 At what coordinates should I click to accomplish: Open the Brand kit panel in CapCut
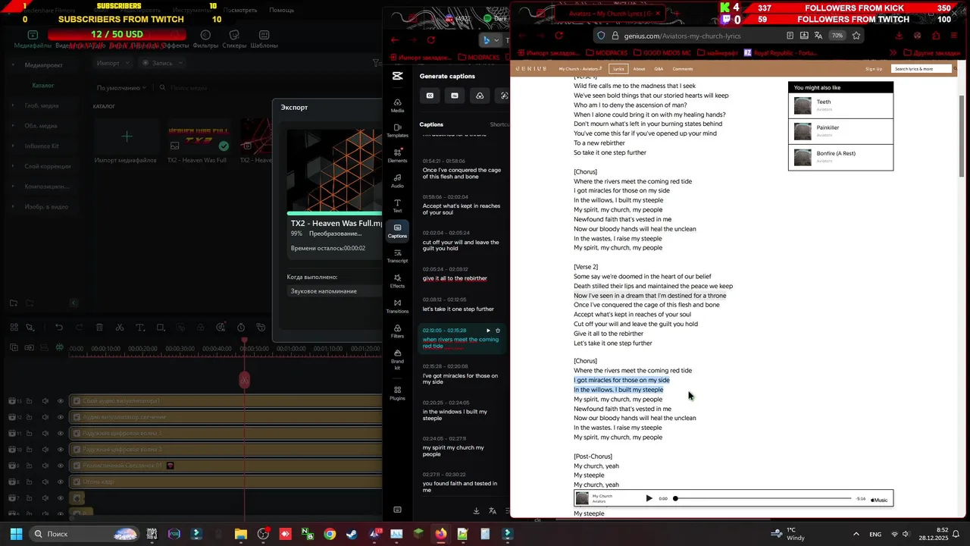(397, 359)
